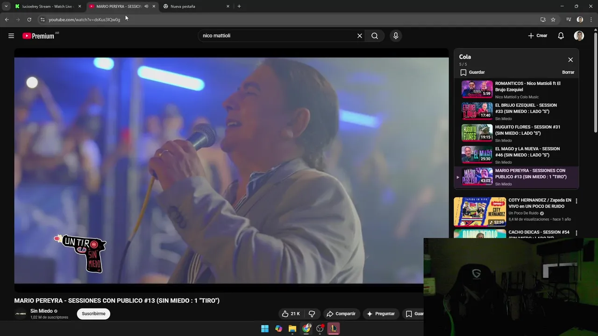The image size is (598, 336).
Task: Install app icon in address bar
Action: 543,20
